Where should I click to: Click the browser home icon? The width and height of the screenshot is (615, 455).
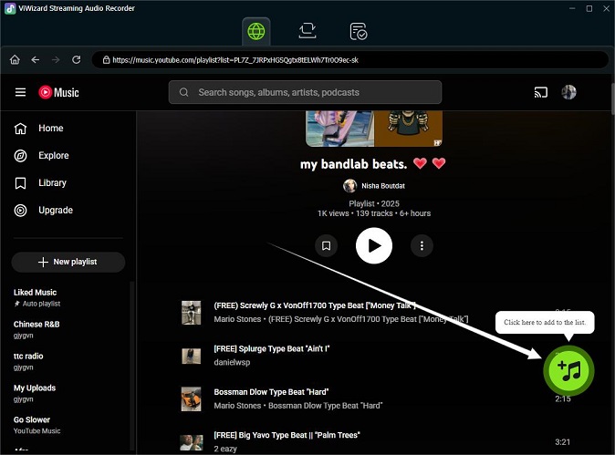click(15, 59)
